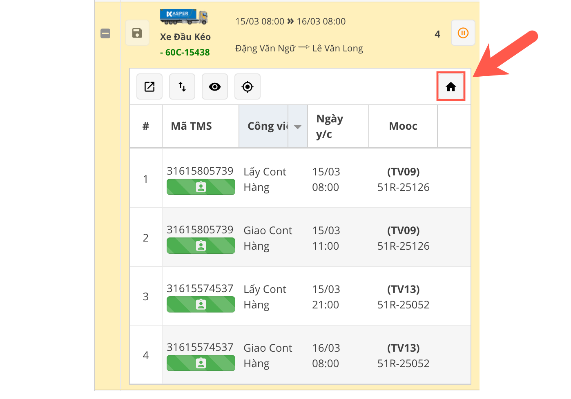Image resolution: width=571 pixels, height=399 pixels.
Task: Click the orange pause button
Action: [463, 33]
